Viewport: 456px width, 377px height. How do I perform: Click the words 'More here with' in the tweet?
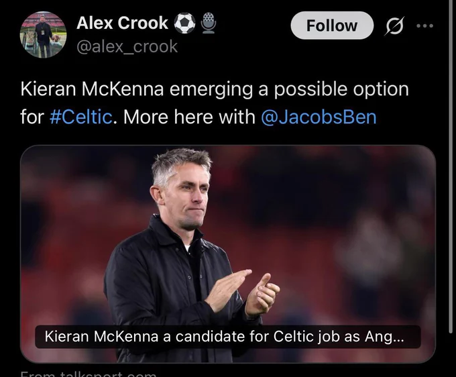click(189, 117)
